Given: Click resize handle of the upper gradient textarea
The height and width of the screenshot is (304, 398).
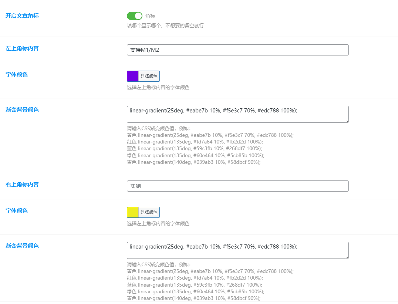Looking at the screenshot, I should (347, 121).
